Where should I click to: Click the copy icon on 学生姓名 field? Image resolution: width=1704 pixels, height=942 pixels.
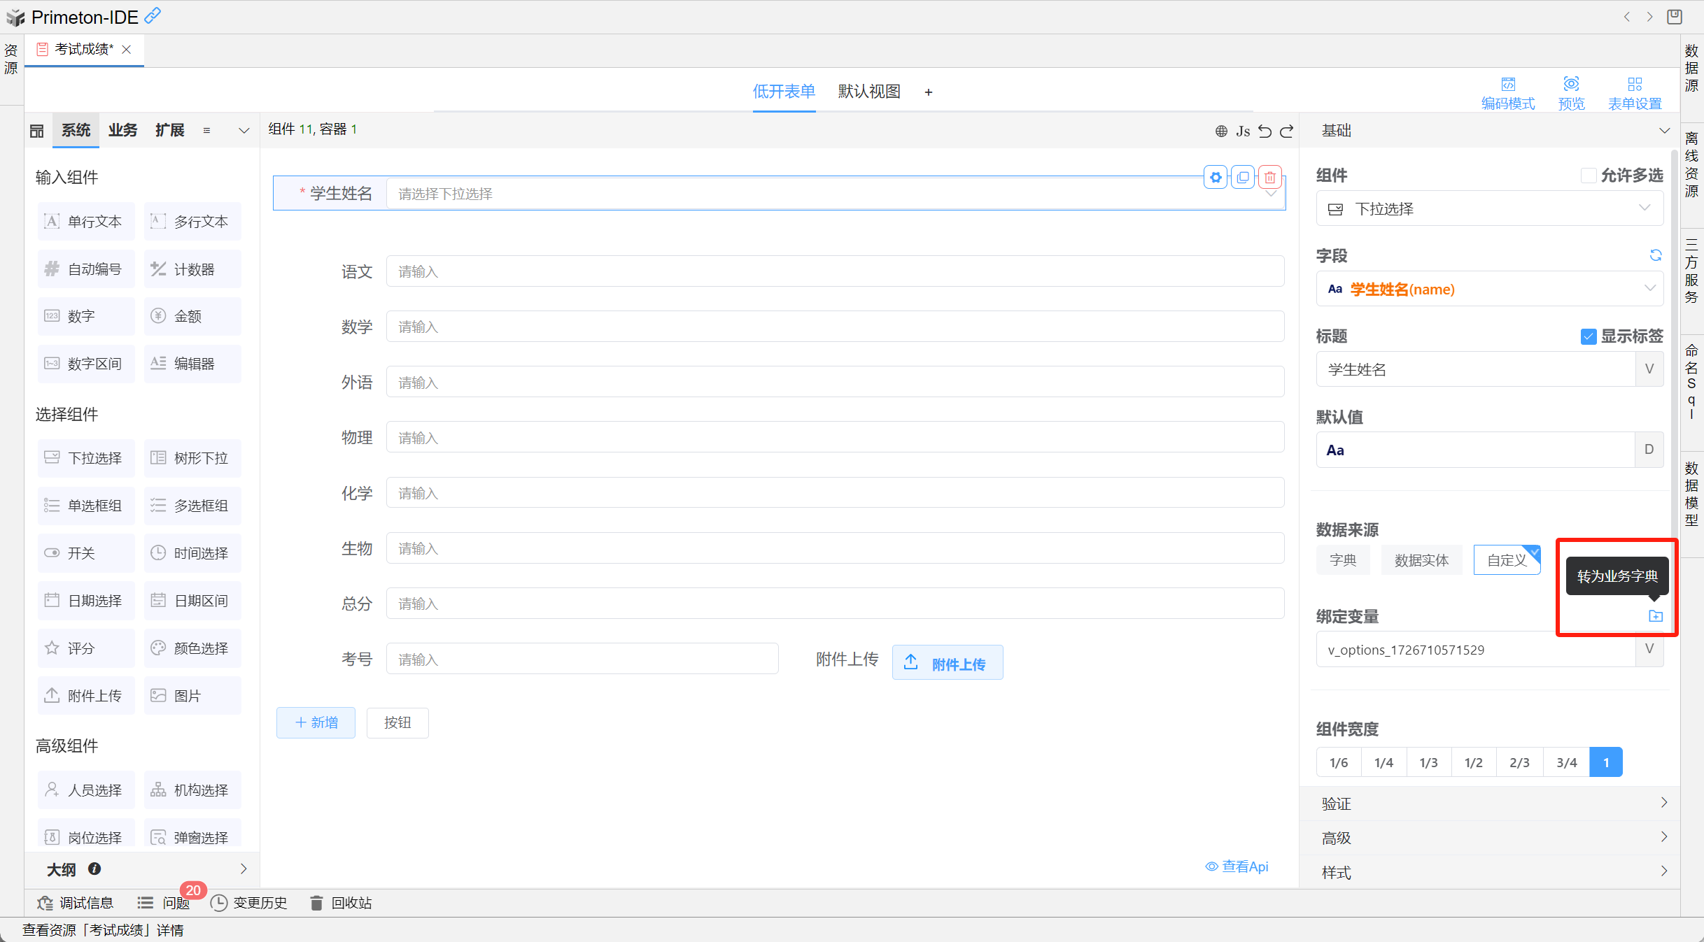click(x=1242, y=177)
